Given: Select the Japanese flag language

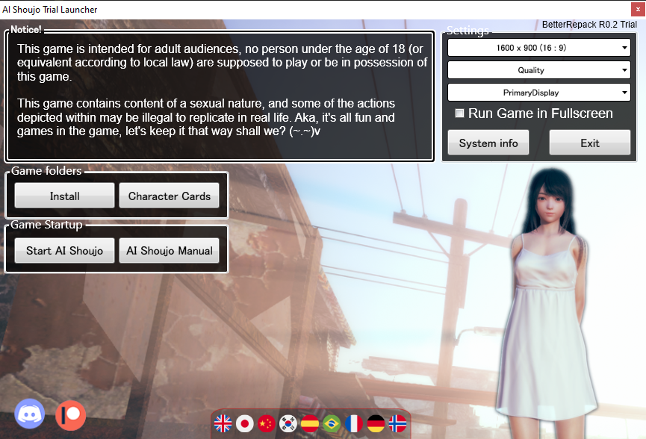Looking at the screenshot, I should tap(245, 423).
